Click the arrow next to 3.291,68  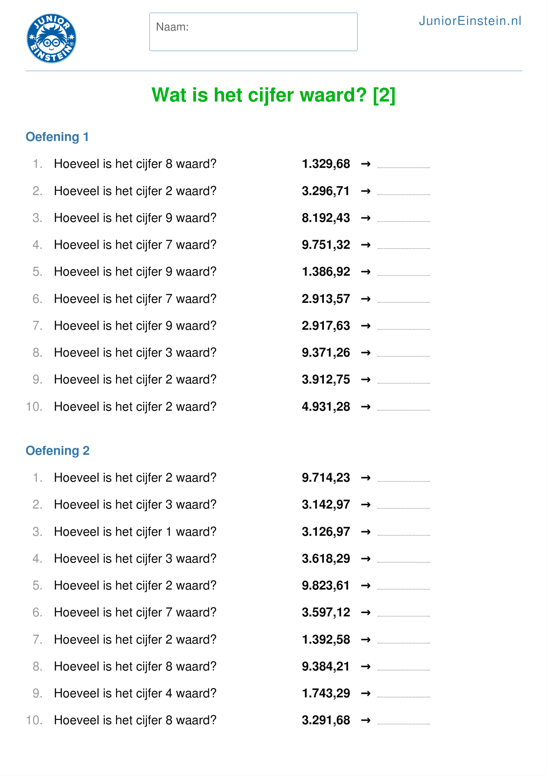click(366, 721)
